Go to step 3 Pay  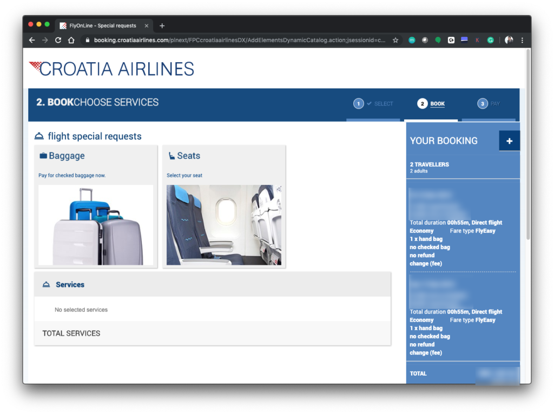tap(489, 104)
